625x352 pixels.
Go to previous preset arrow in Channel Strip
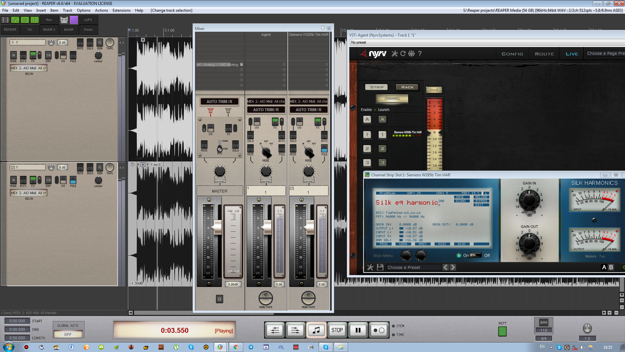[x=446, y=267]
